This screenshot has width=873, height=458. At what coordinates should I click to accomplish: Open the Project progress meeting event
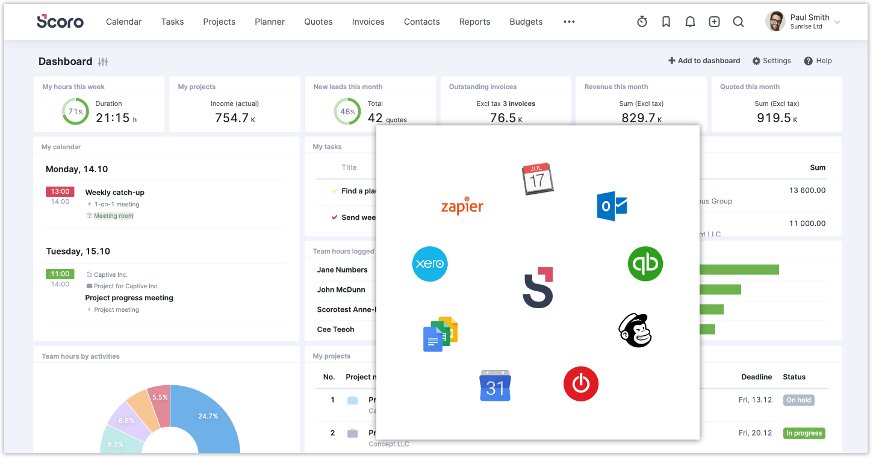point(129,298)
